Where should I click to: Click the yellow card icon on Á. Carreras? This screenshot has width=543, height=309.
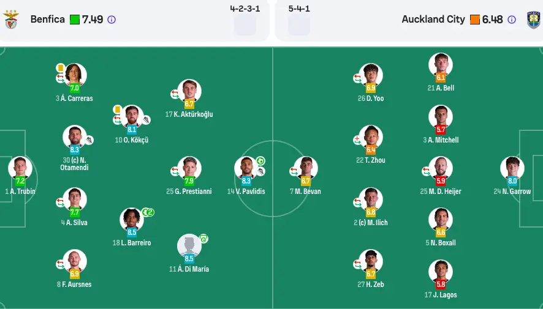click(x=61, y=68)
